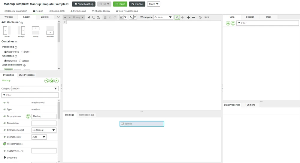This screenshot has width=300, height=163.
Task: Click help icon next to Orientation
Action: pyautogui.click(x=16, y=56)
